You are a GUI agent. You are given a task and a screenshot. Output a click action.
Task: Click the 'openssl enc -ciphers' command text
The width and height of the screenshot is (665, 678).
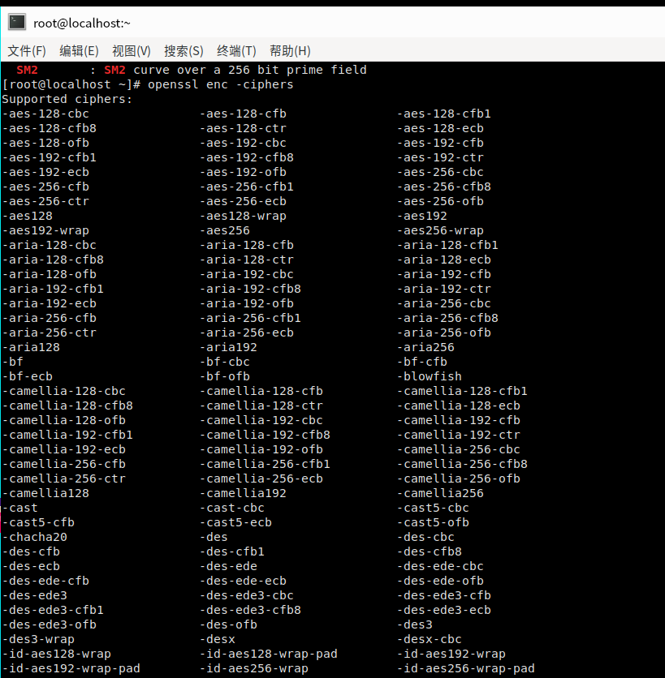point(220,84)
